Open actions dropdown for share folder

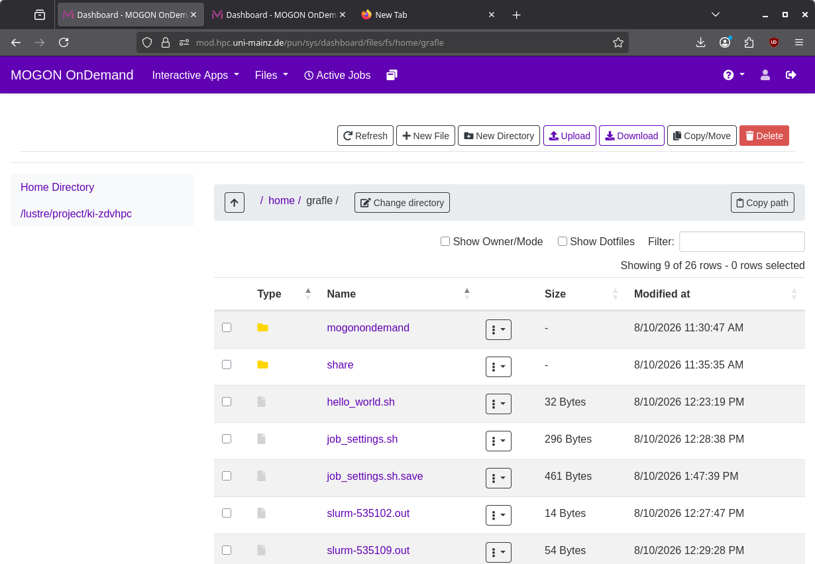tap(498, 367)
